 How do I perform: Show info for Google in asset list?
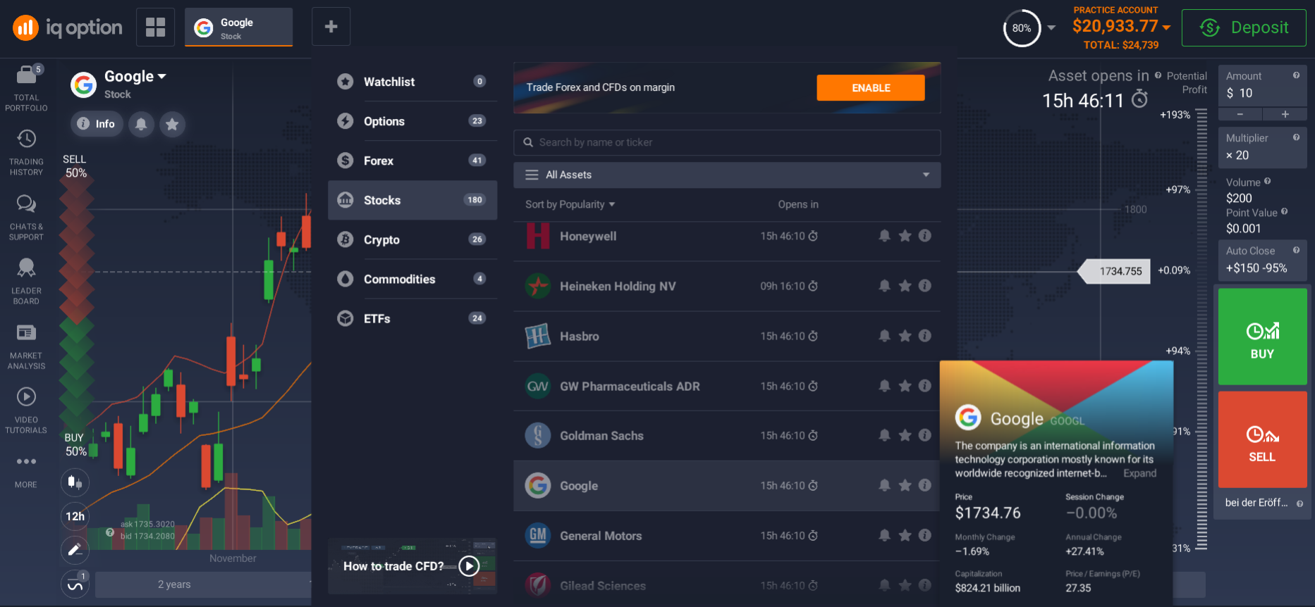click(925, 485)
